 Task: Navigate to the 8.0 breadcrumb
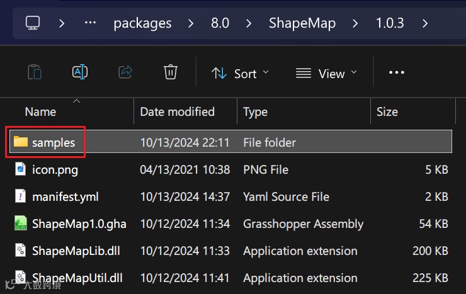pos(220,23)
